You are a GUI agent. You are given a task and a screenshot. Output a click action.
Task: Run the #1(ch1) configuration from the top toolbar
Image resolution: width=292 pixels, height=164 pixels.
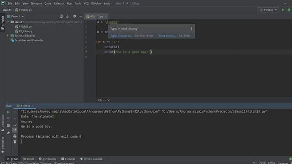283,10
